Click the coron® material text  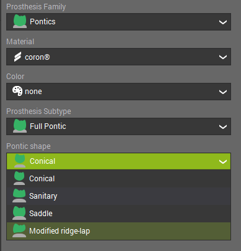pos(37,57)
